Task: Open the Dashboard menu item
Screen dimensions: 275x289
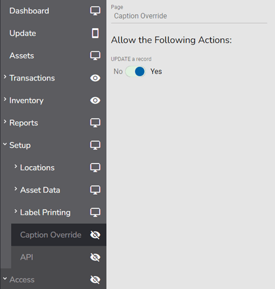Action: tap(29, 11)
